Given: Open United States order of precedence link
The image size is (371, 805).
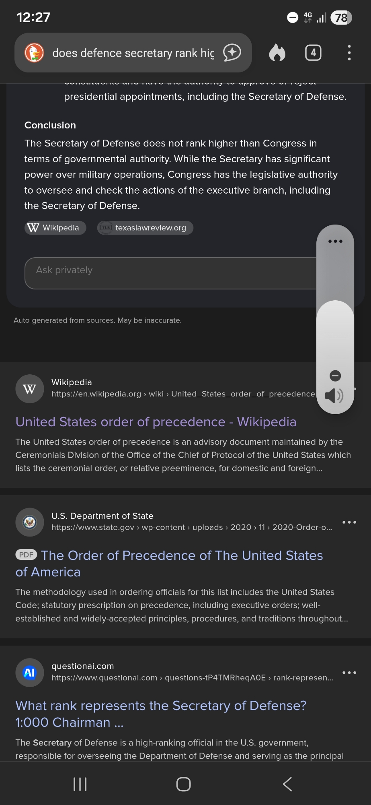Looking at the screenshot, I should (156, 422).
